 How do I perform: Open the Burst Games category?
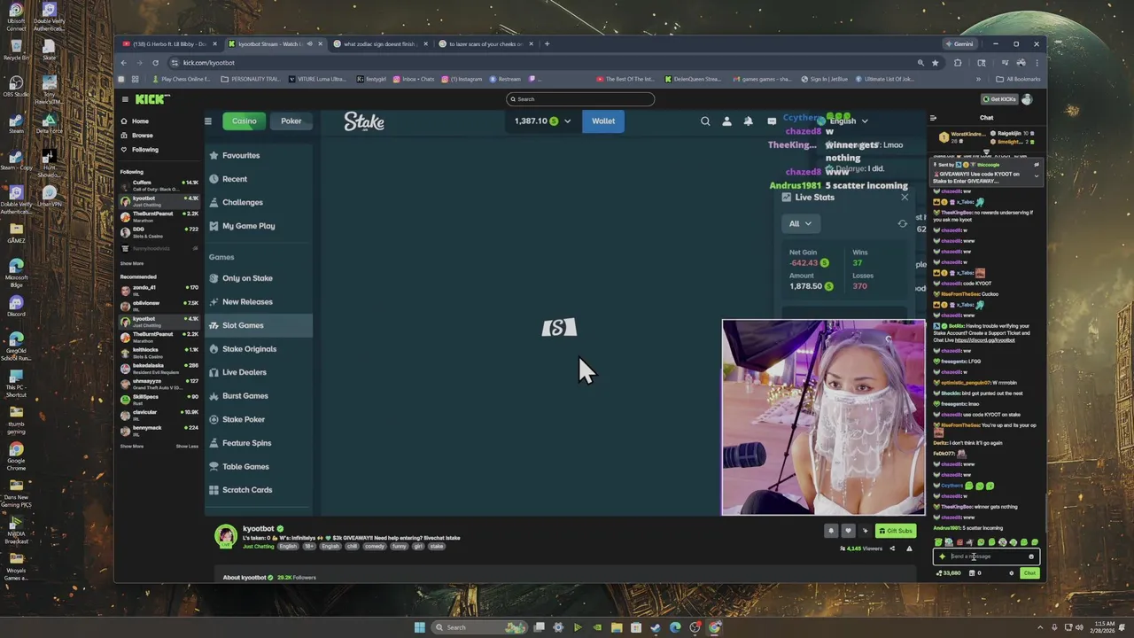pos(259,396)
